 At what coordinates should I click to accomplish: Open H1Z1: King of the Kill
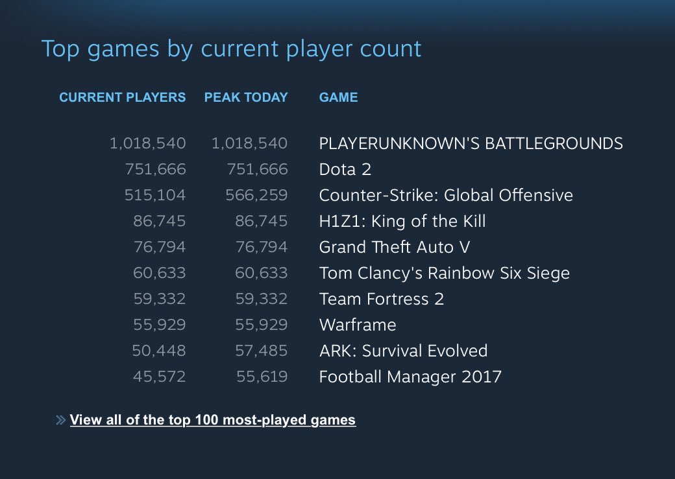coord(402,221)
